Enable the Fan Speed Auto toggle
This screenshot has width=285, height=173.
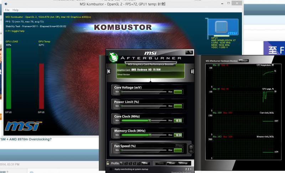pos(180,146)
